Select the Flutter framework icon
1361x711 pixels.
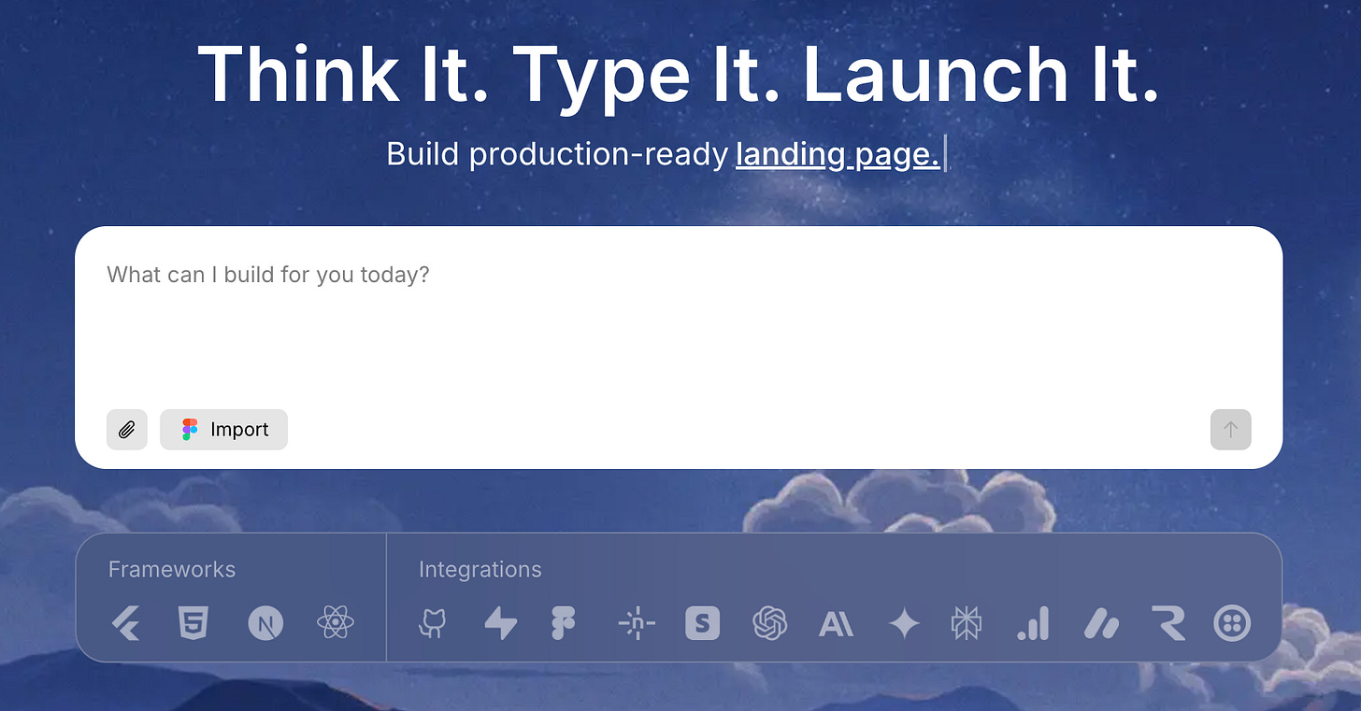[125, 623]
